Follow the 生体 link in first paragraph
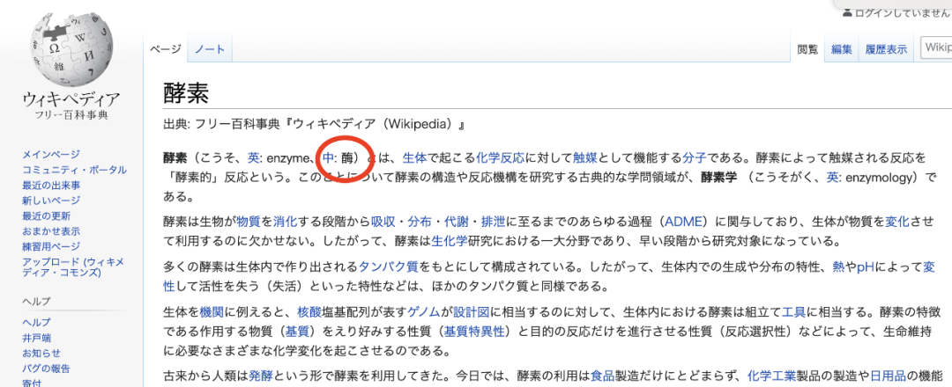The width and height of the screenshot is (952, 387). click(x=413, y=158)
